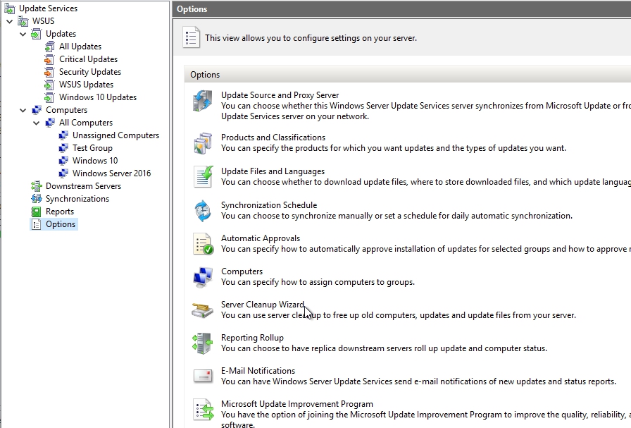Click the Synchronization Schedule icon
This screenshot has width=631, height=428.
click(202, 211)
